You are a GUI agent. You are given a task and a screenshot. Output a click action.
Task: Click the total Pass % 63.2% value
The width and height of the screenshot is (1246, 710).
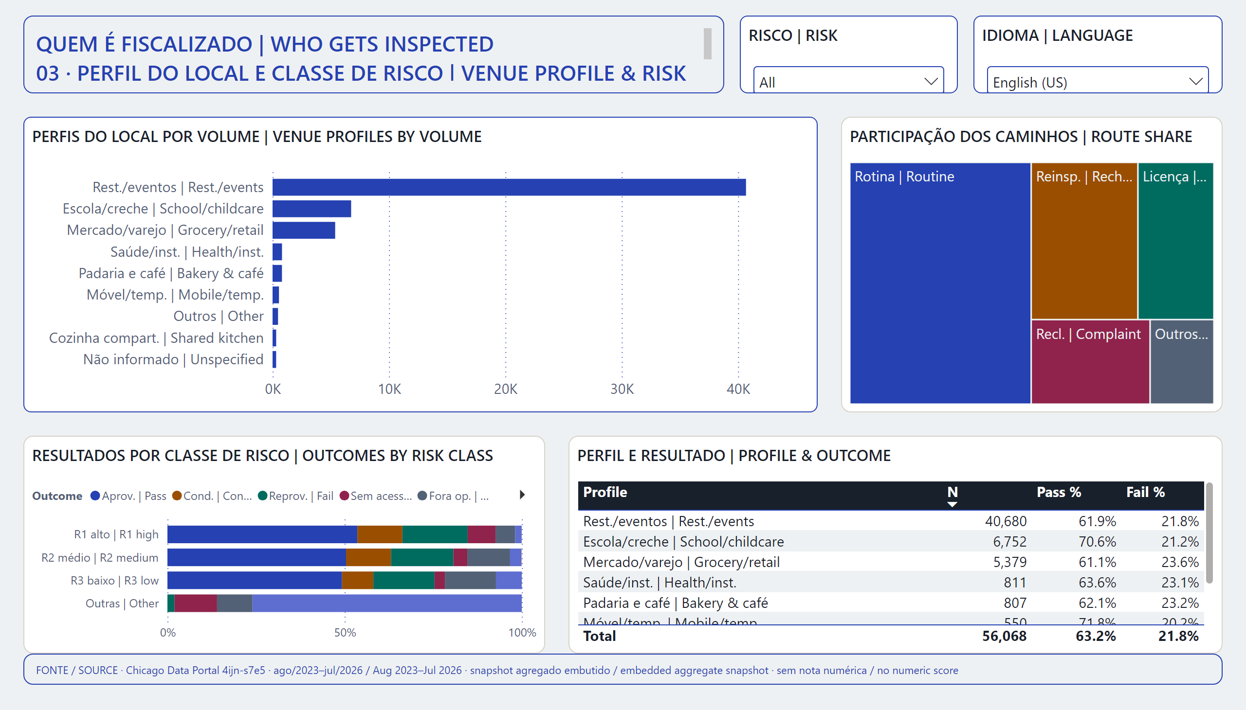[x=1096, y=636]
